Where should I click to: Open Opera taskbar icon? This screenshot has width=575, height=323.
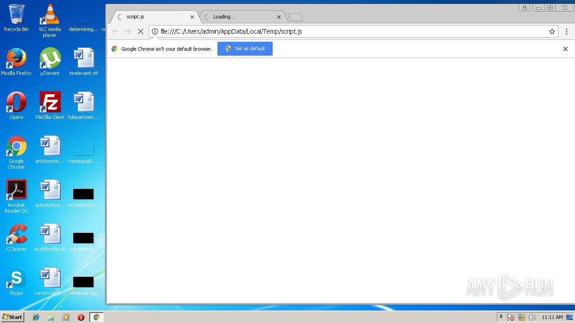tap(81, 317)
